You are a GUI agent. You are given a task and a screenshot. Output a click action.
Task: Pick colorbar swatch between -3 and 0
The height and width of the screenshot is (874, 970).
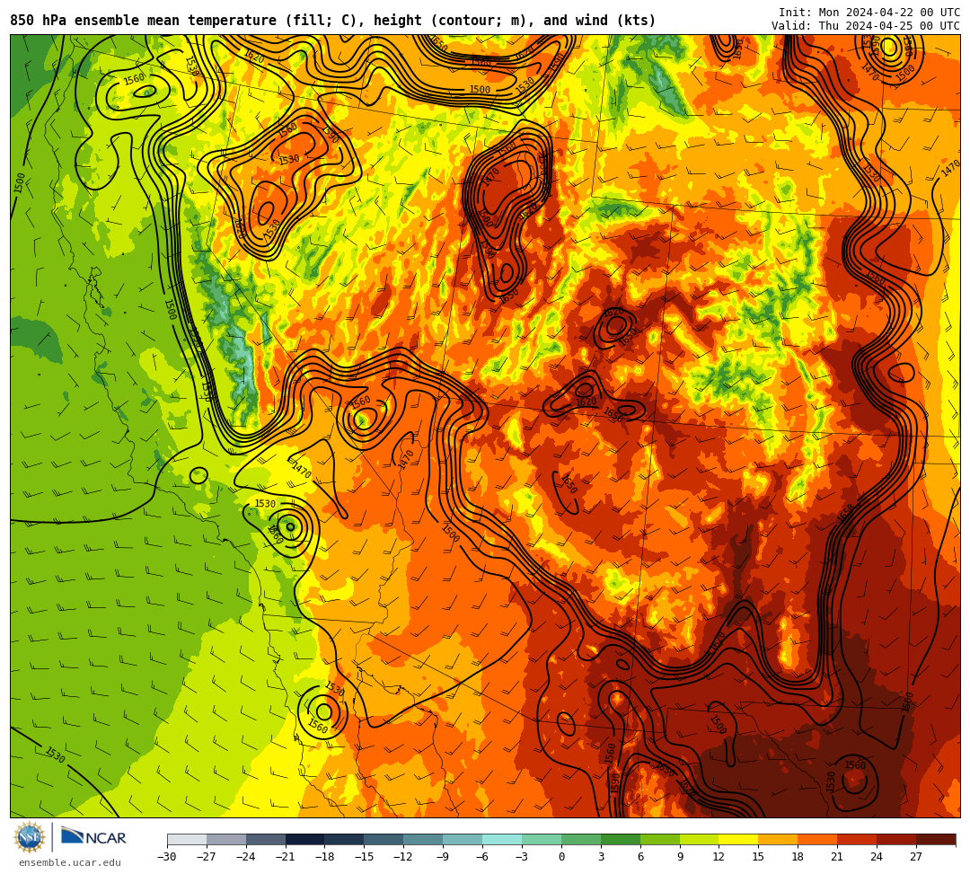pyautogui.click(x=542, y=839)
